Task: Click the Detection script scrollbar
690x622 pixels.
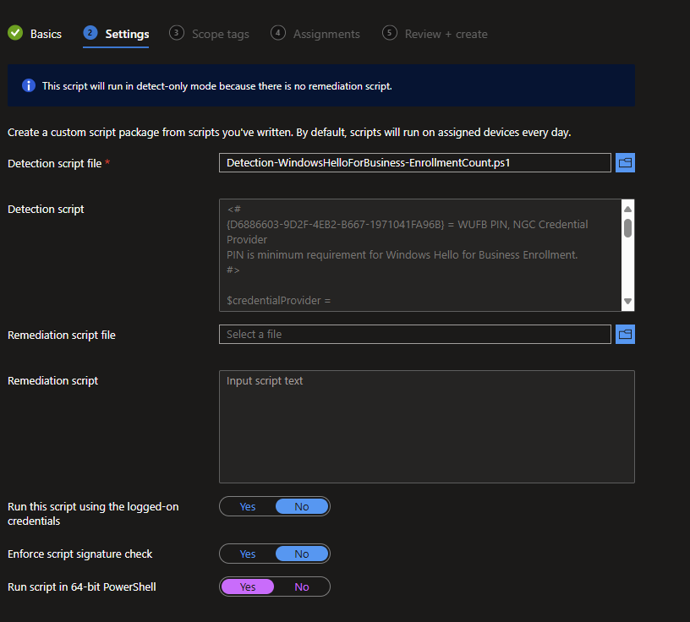Action: pyautogui.click(x=627, y=228)
